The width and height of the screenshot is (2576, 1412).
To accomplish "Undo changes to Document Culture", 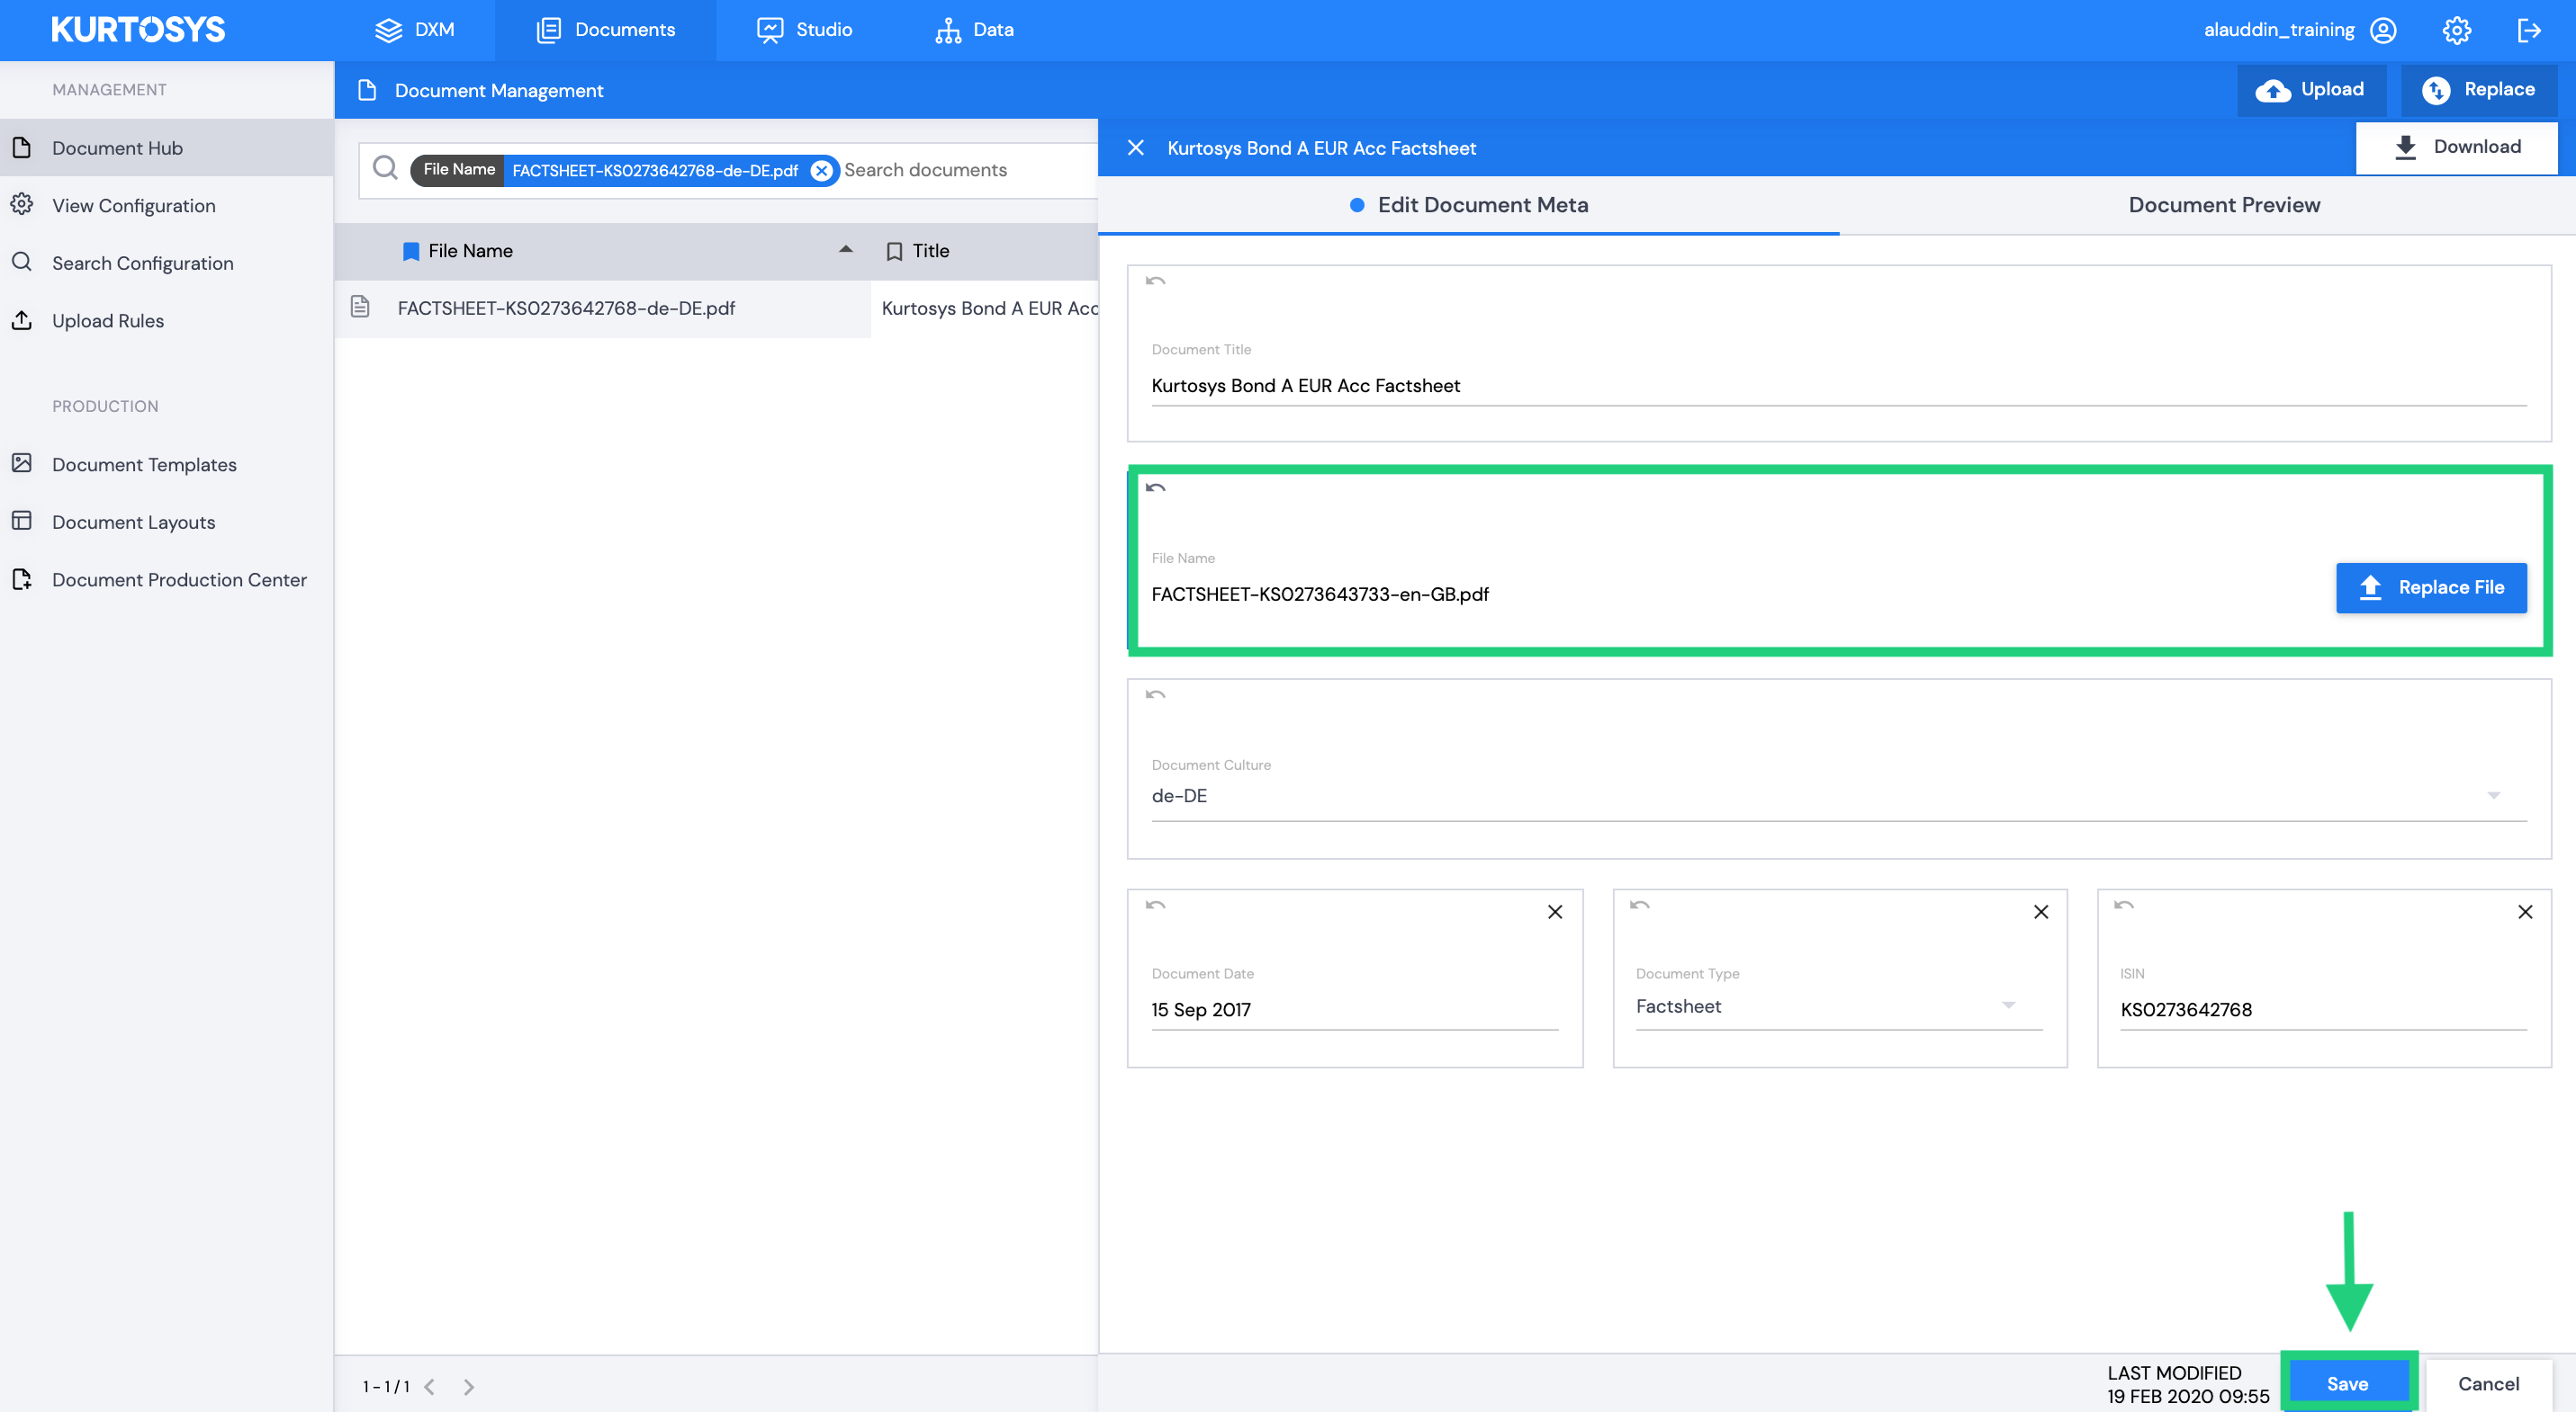I will point(1155,695).
